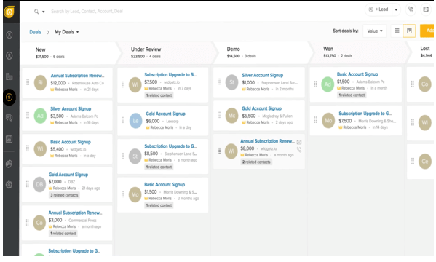Open the Contacts sidebar icon
The width and height of the screenshot is (436, 262).
pos(9,56)
